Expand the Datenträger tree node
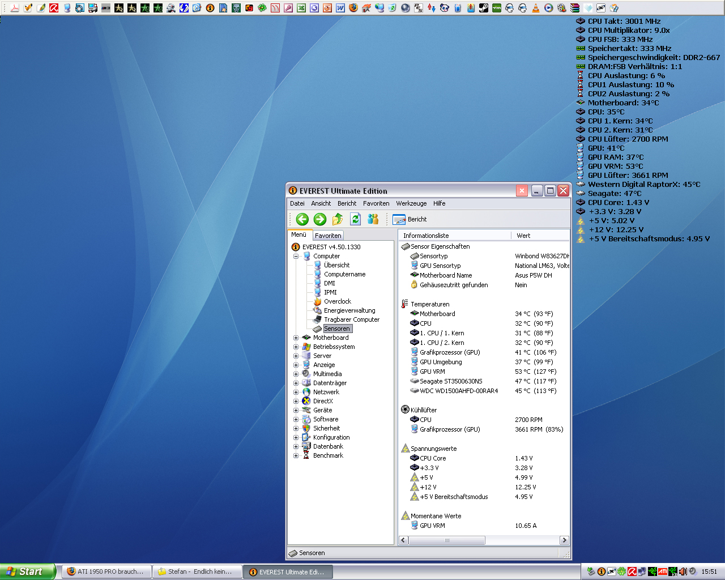 296,383
